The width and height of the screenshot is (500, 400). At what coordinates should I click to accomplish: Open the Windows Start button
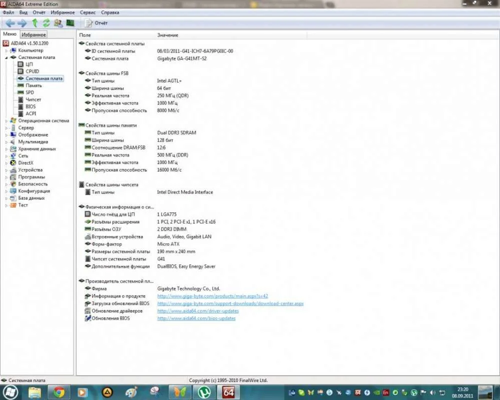(9, 391)
